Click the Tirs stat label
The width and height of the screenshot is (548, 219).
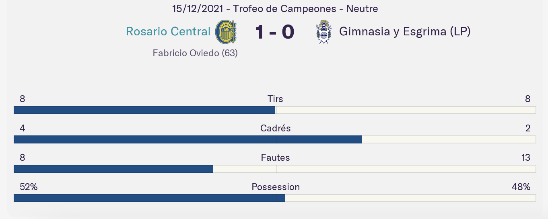[275, 99]
